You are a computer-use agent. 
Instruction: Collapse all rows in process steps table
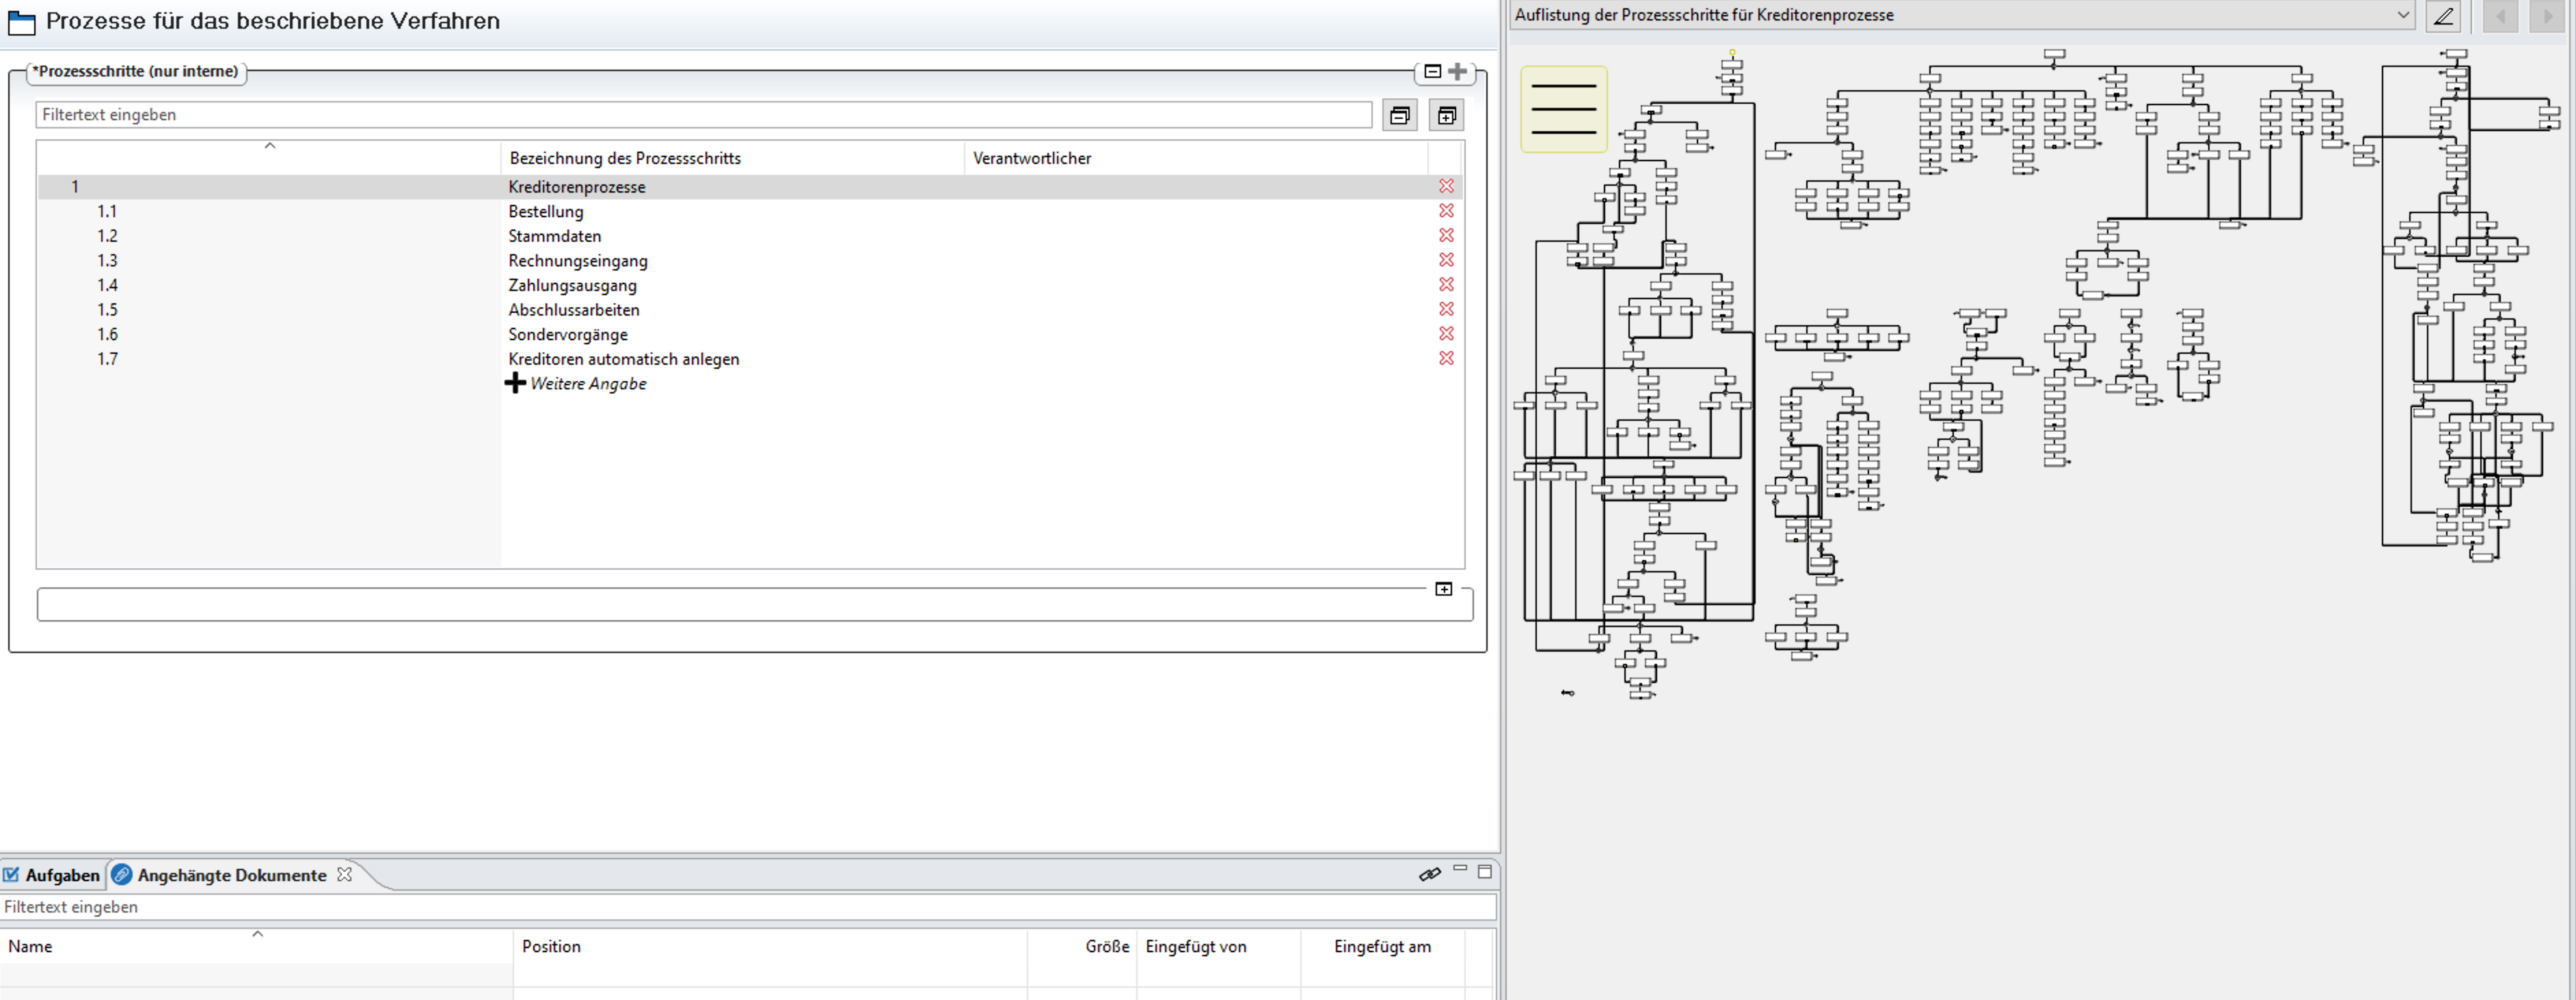coord(1400,116)
